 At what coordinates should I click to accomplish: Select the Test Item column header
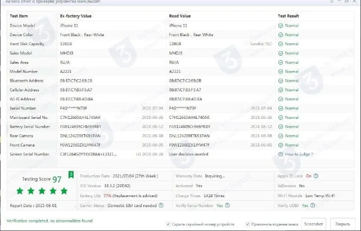[x=19, y=16]
